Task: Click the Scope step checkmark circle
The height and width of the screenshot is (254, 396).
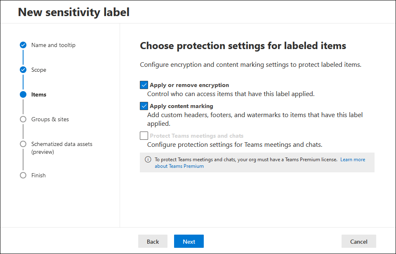Action: pos(23,70)
